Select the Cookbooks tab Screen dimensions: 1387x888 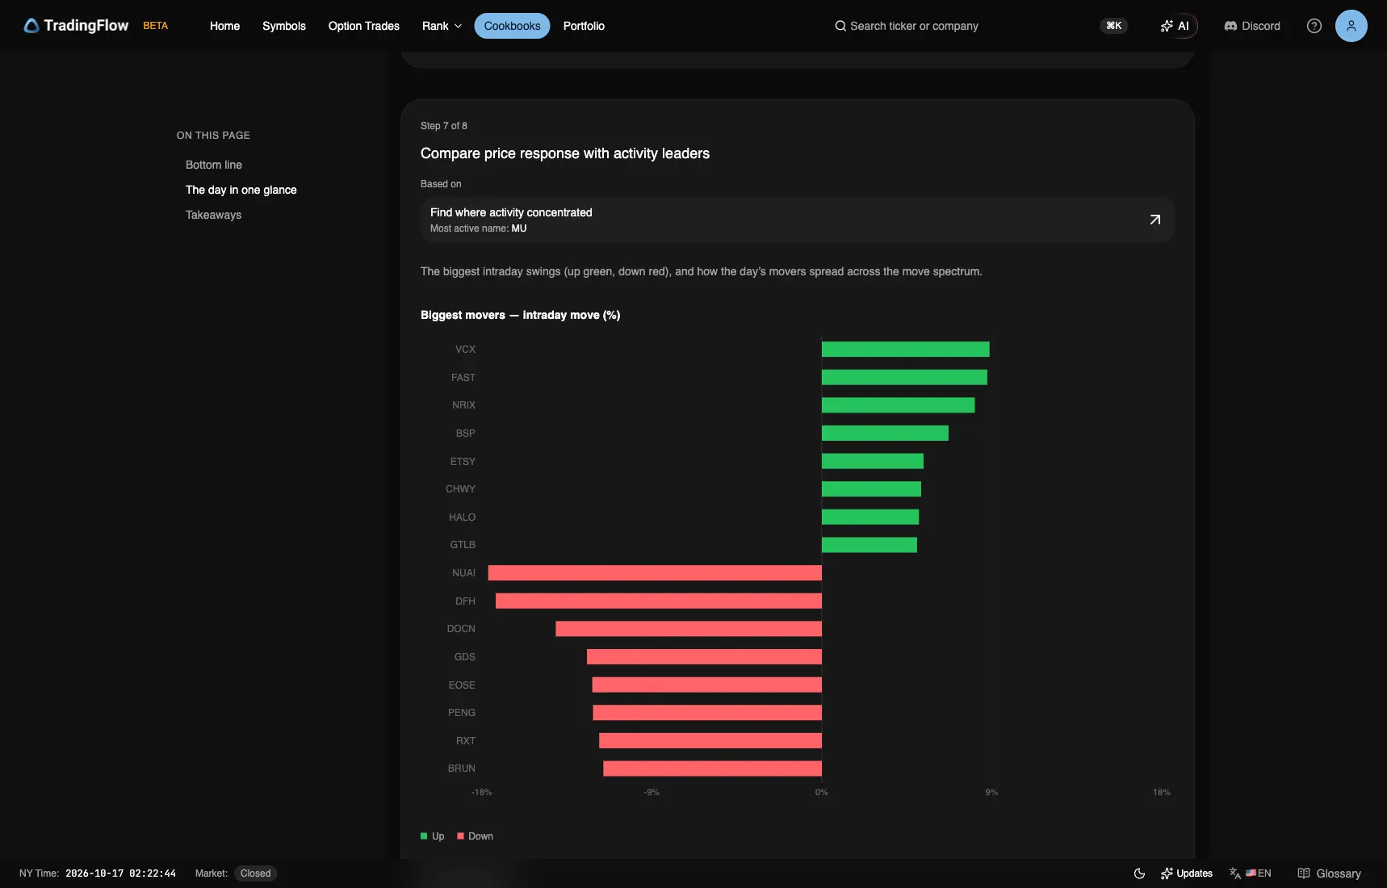[512, 26]
